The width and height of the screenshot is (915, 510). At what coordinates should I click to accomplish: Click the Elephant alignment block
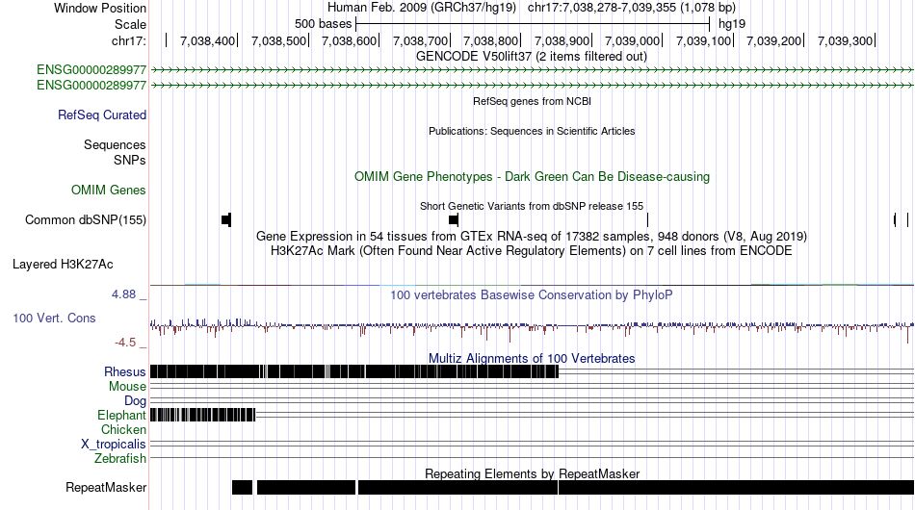[202, 415]
